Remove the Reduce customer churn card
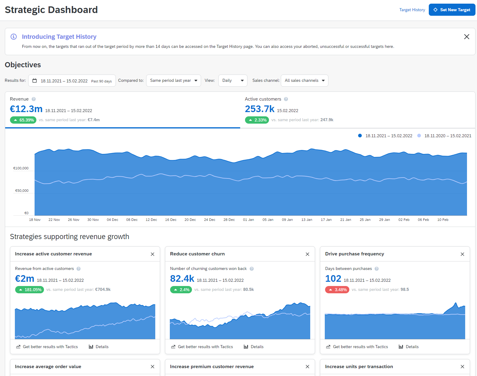477x376 pixels. tap(307, 254)
